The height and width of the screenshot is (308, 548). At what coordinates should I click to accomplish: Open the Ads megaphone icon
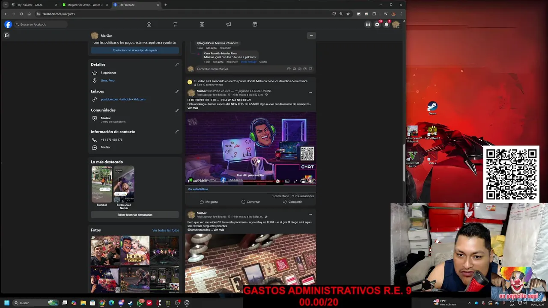click(229, 24)
